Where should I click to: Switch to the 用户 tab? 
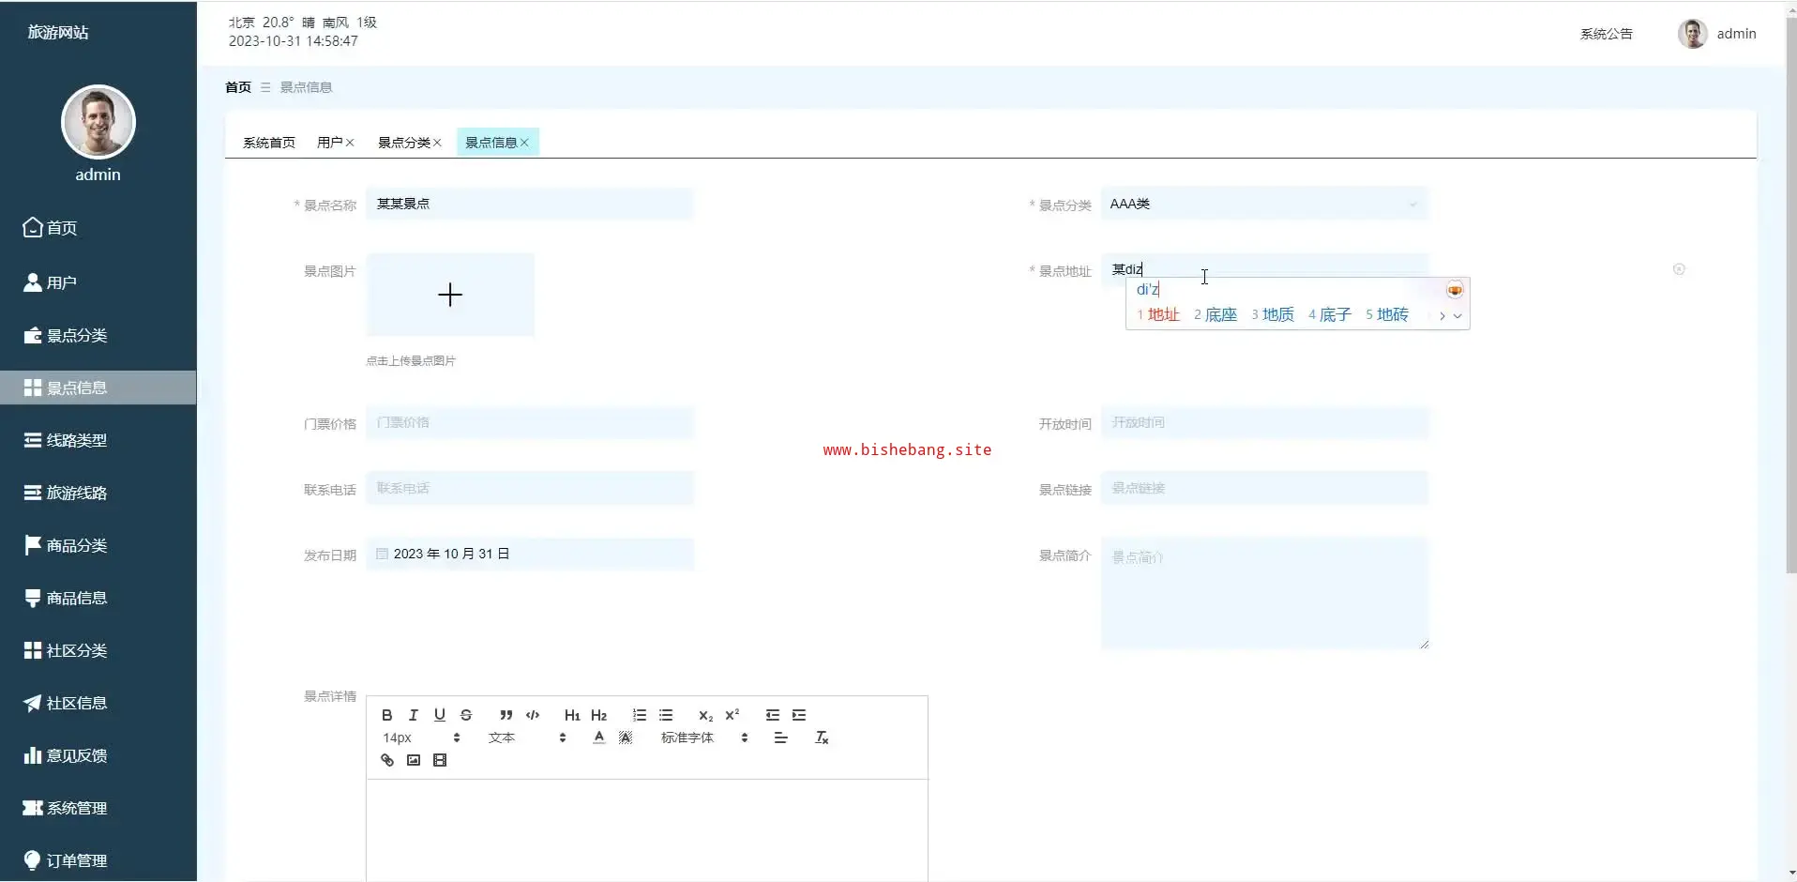329,143
